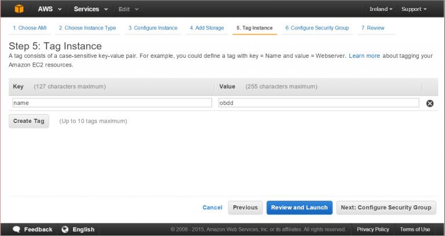The image size is (445, 236).
Task: Click the Feedback speech bubble icon
Action: tap(16, 229)
